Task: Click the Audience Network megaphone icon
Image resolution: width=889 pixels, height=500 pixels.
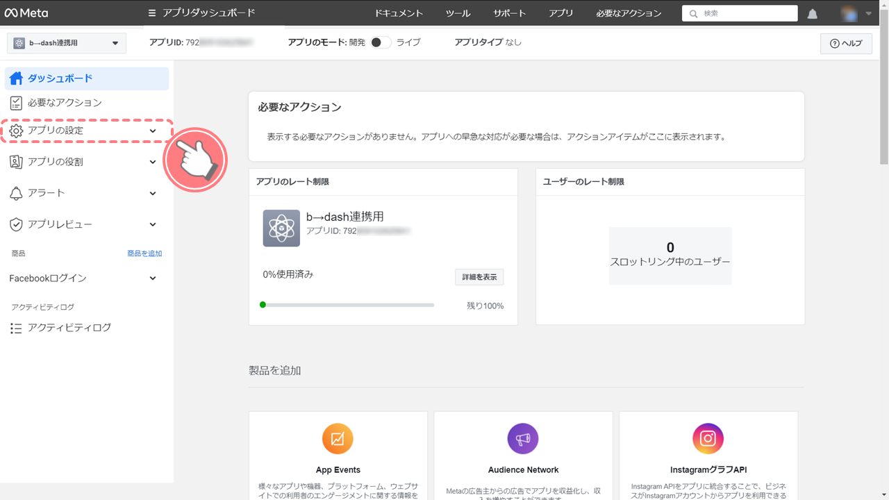Action: pyautogui.click(x=523, y=439)
